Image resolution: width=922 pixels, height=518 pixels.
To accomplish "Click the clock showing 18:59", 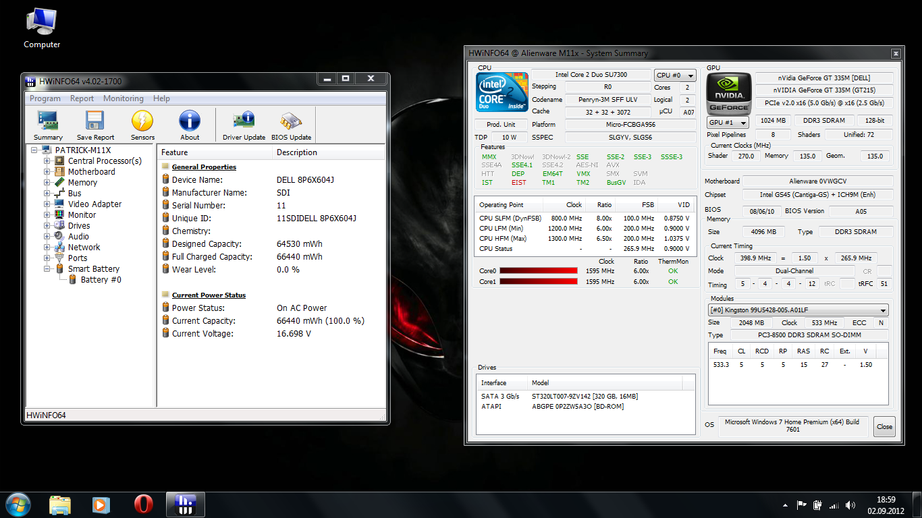I will (x=886, y=500).
